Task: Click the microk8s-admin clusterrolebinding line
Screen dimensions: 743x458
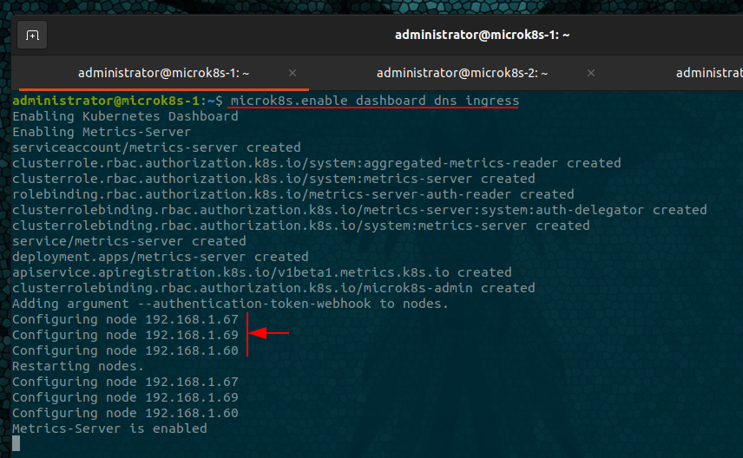Action: [273, 289]
